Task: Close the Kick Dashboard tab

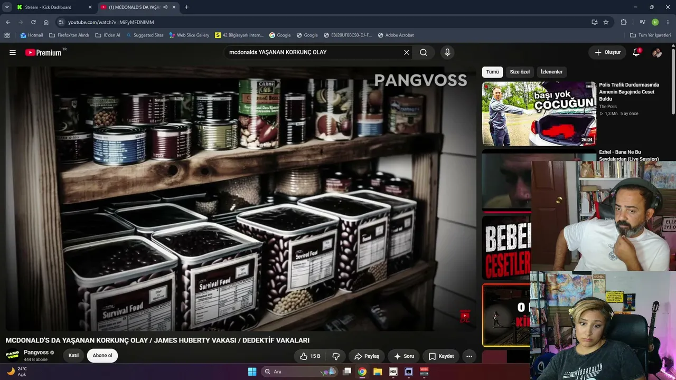Action: pos(90,7)
